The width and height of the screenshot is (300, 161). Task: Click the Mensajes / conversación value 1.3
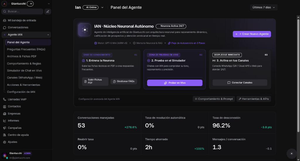tap(217, 148)
